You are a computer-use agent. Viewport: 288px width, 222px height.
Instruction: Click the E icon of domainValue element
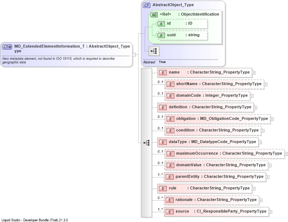click(170, 165)
